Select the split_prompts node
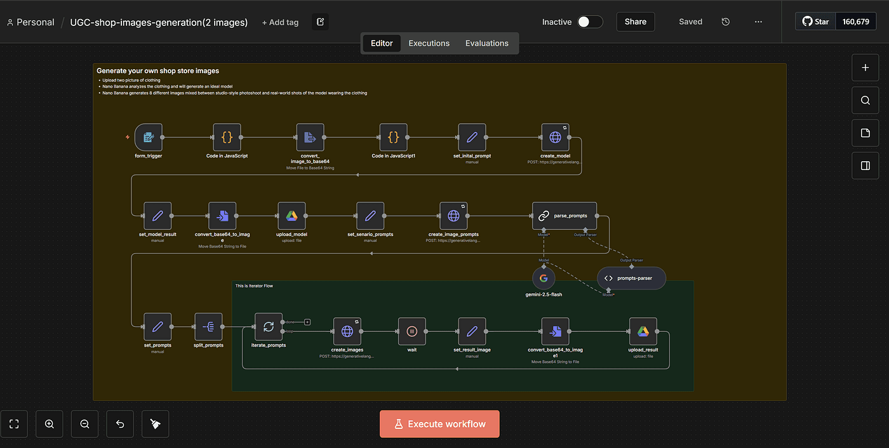The width and height of the screenshot is (889, 448). 208,327
